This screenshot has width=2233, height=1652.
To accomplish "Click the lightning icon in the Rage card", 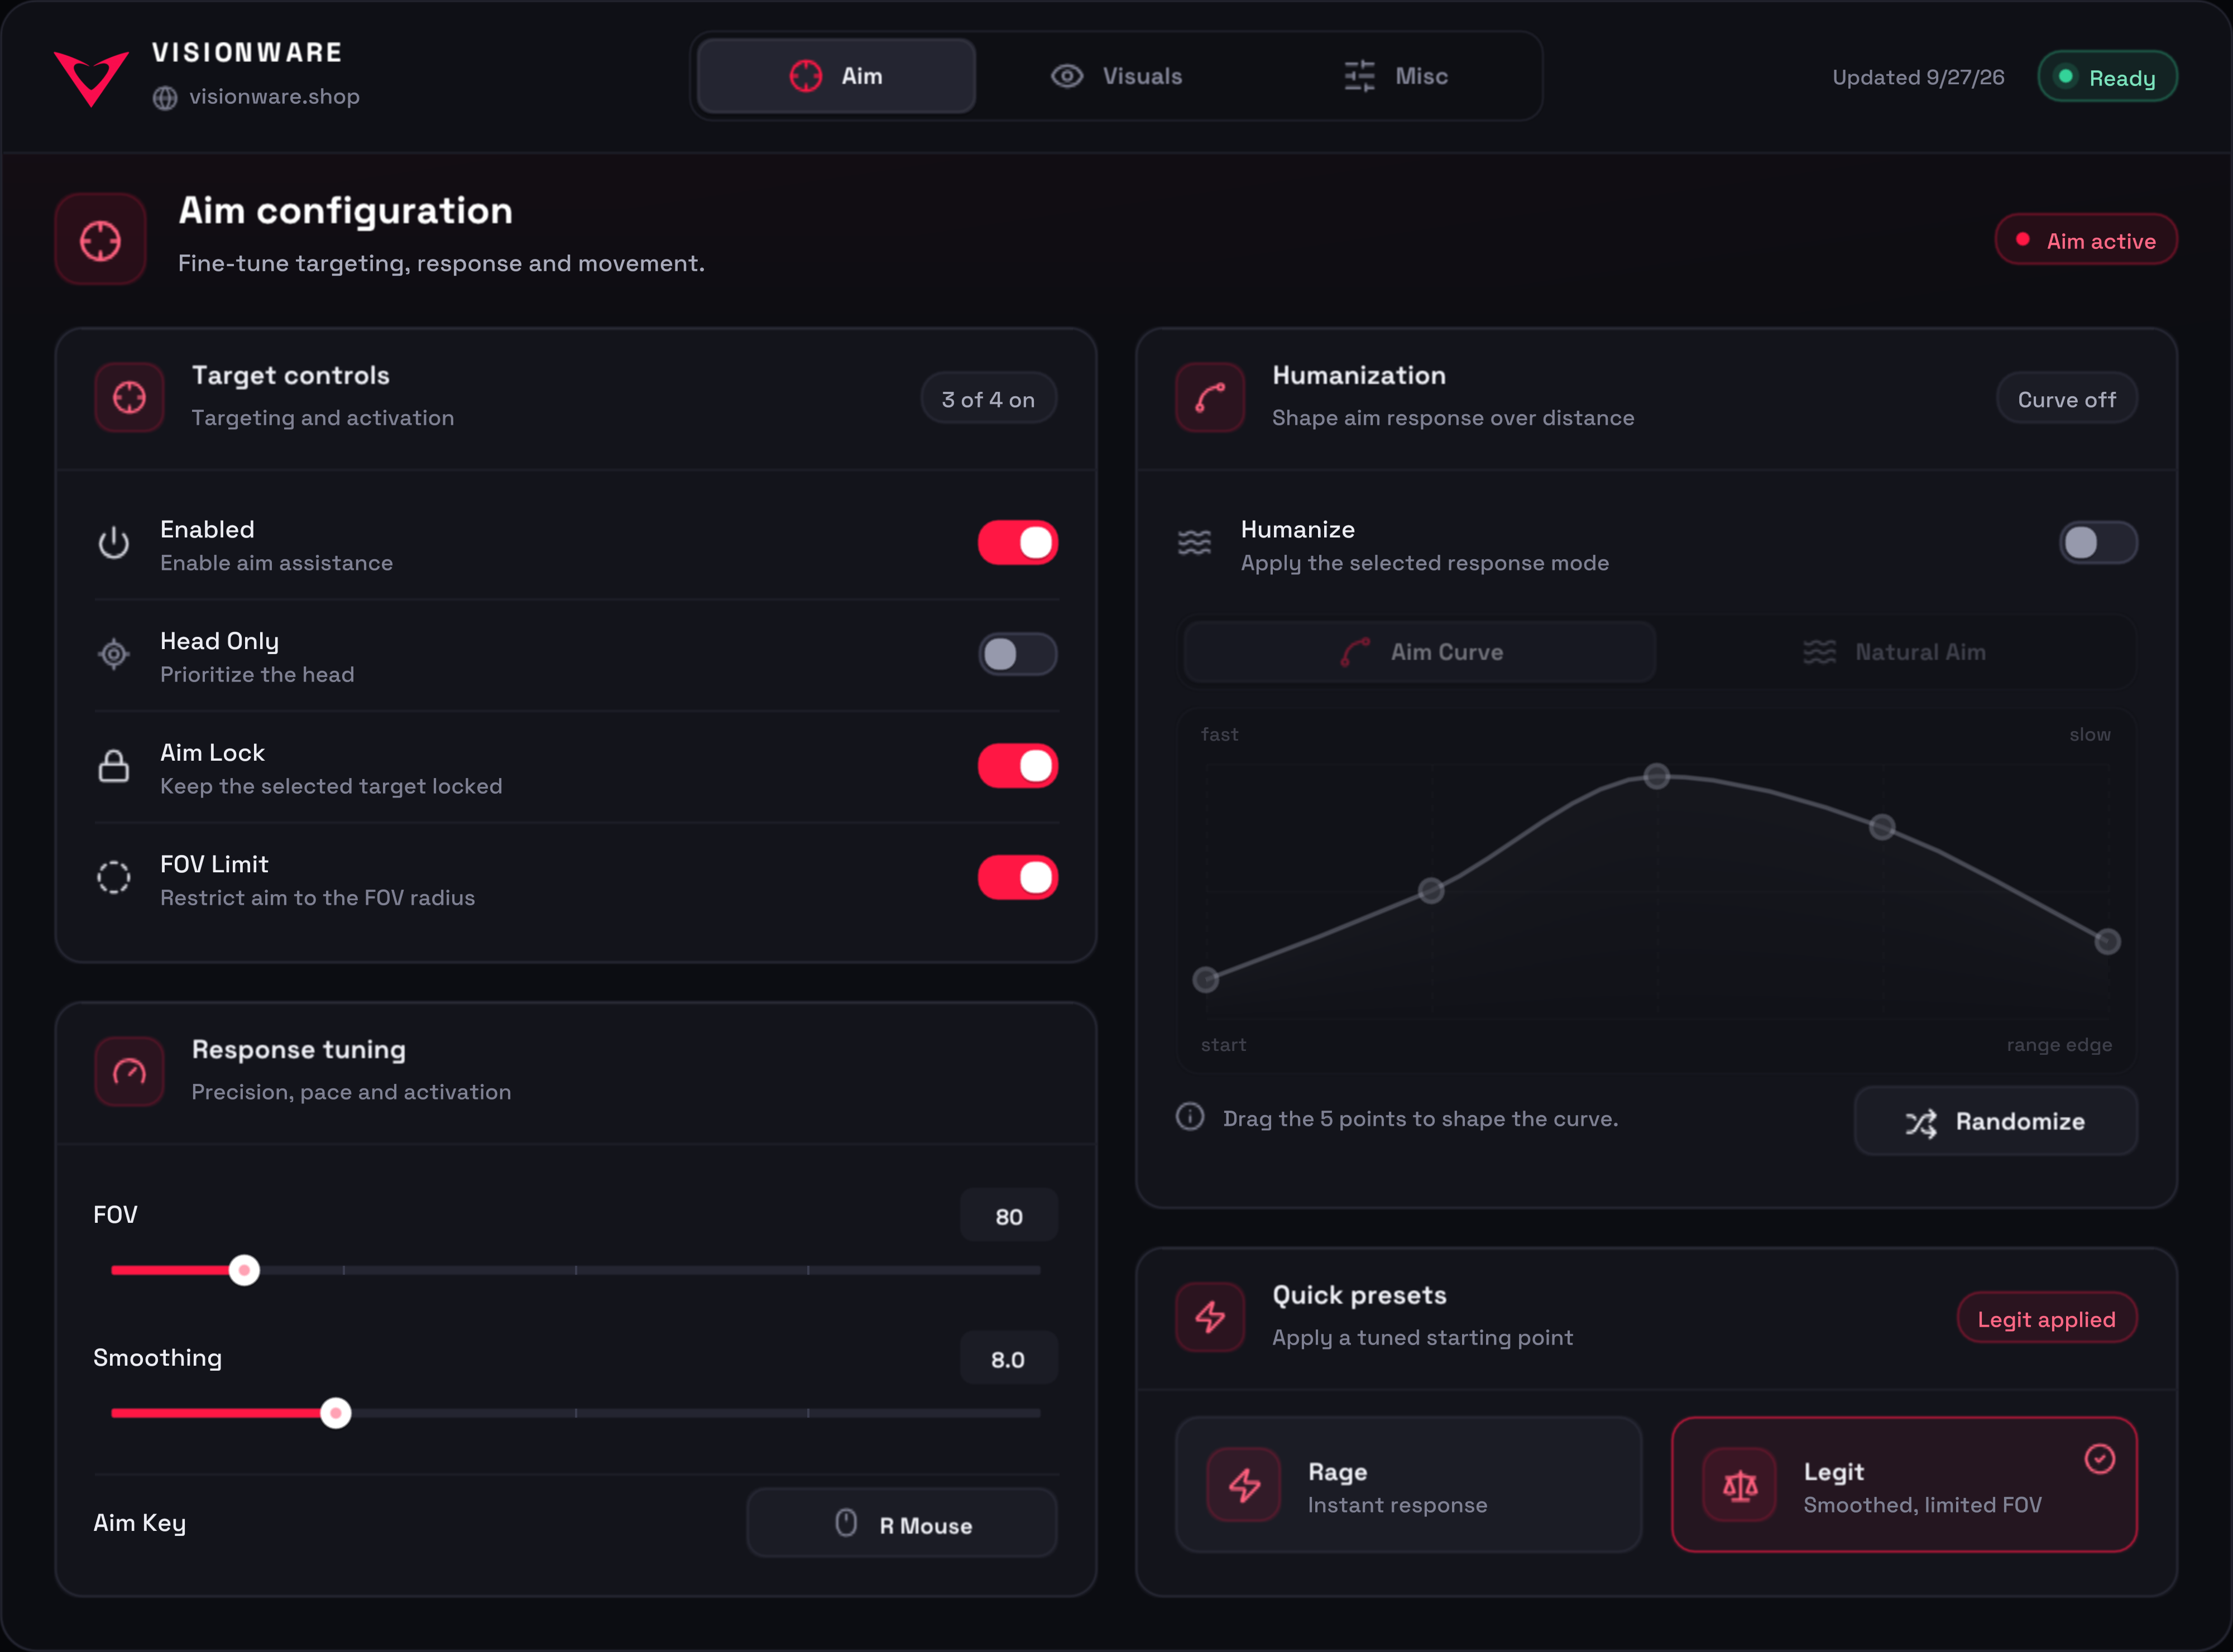I will pos(1244,1485).
